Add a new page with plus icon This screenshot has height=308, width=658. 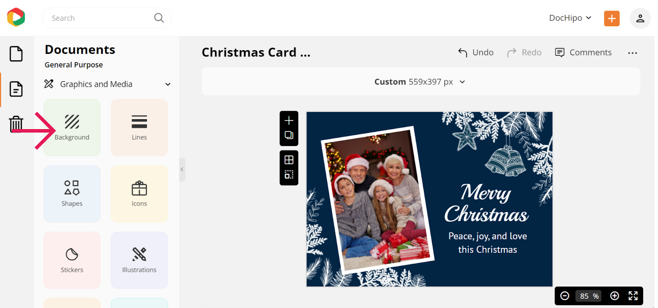pyautogui.click(x=289, y=120)
